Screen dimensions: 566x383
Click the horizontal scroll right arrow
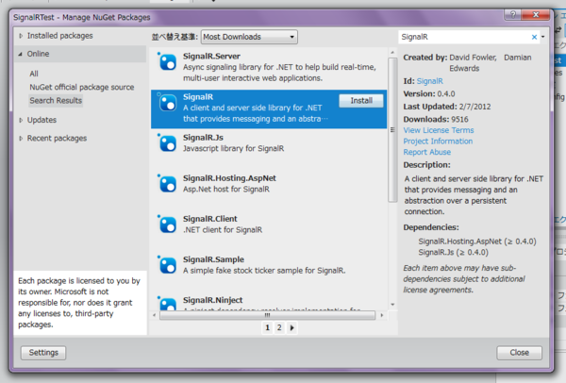pyautogui.click(x=381, y=315)
